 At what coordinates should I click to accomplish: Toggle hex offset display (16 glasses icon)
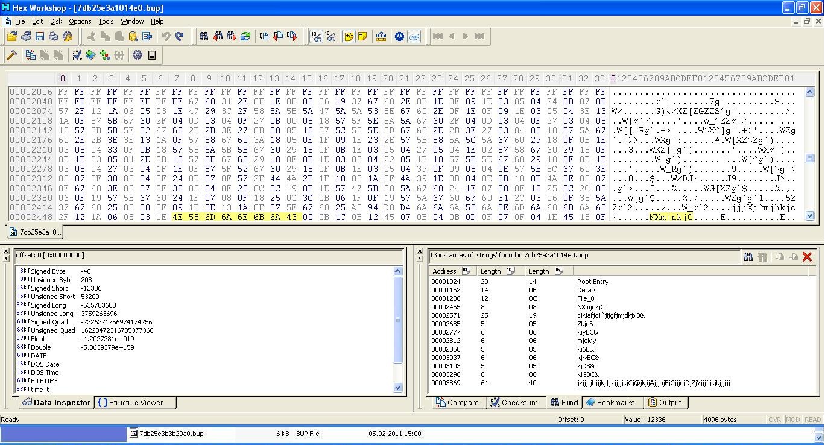click(330, 36)
